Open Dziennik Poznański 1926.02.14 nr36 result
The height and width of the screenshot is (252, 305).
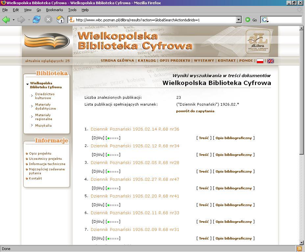point(135,129)
